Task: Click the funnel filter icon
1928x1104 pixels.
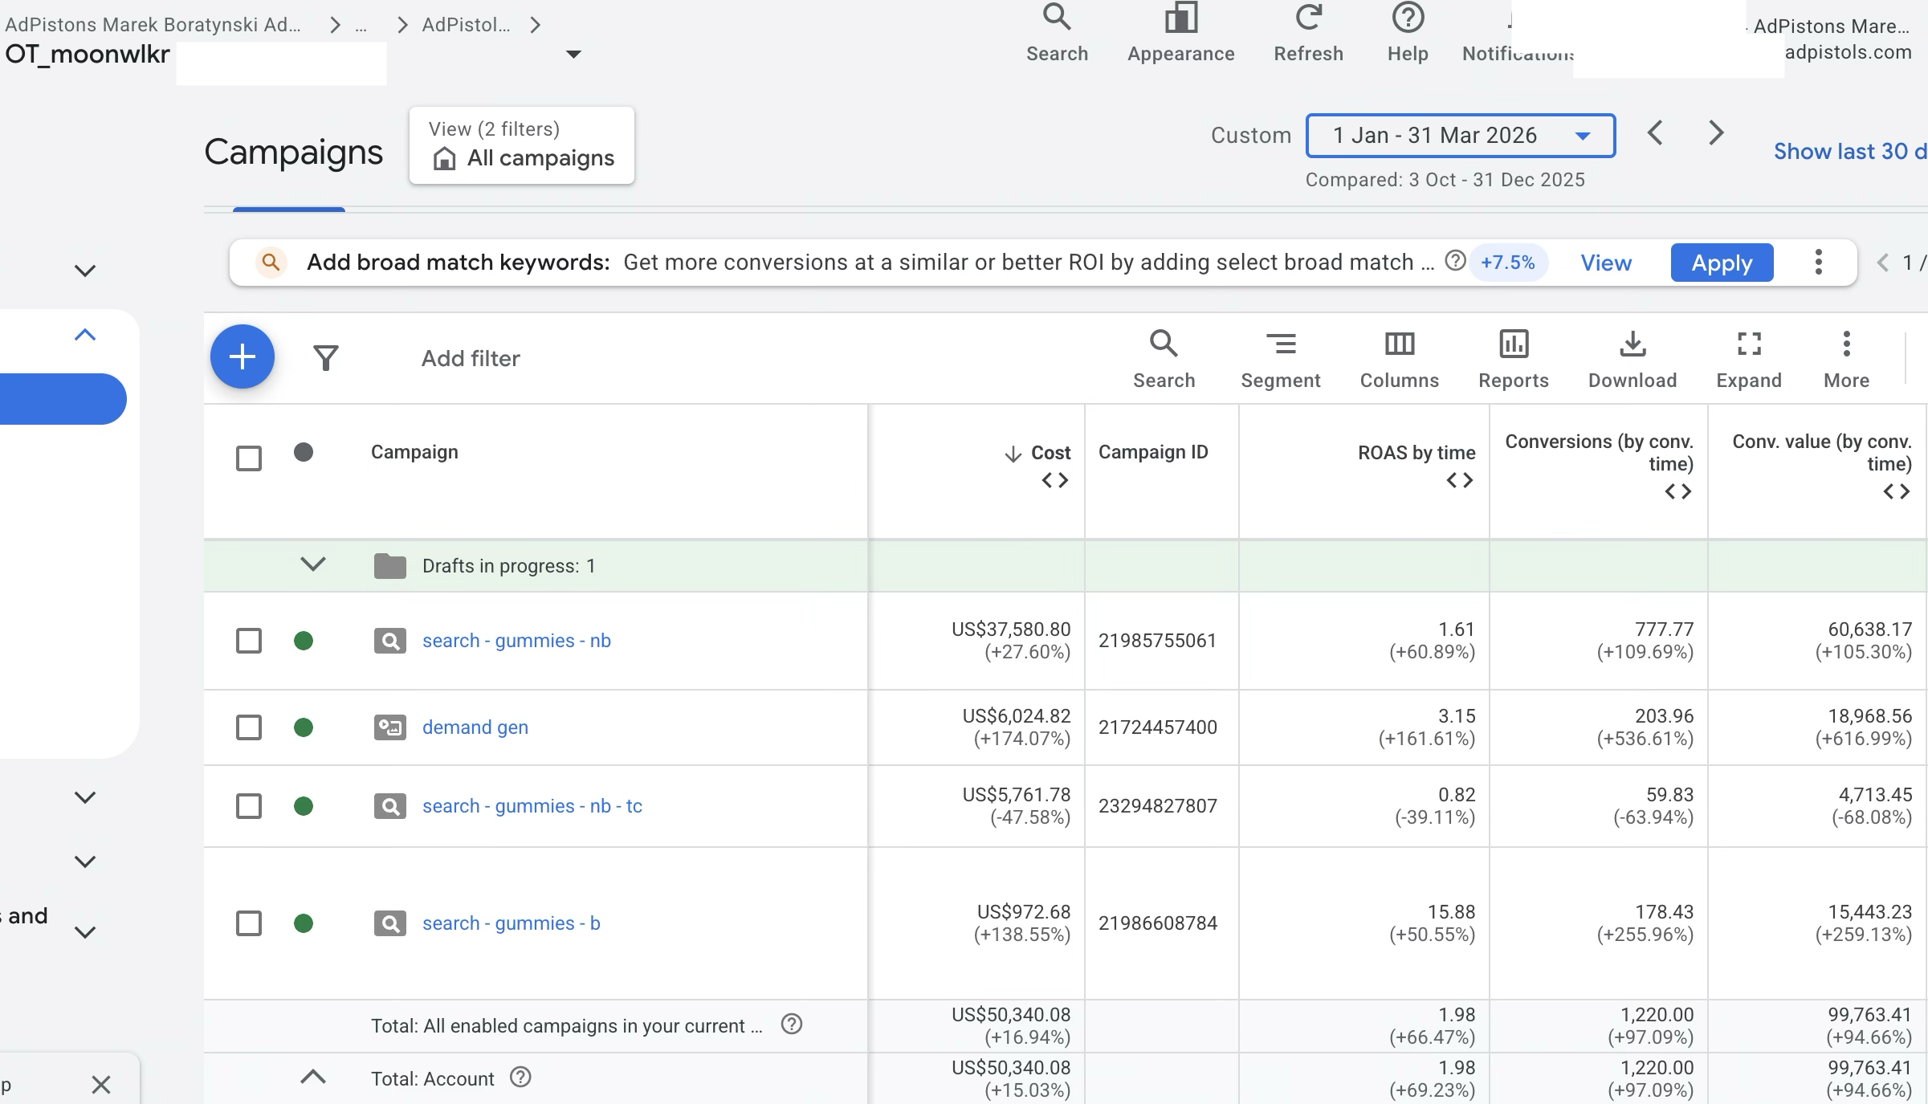Action: pyautogui.click(x=325, y=358)
